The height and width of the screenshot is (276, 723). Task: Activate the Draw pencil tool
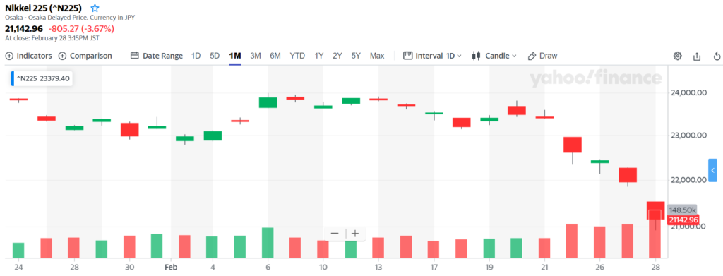coord(543,56)
